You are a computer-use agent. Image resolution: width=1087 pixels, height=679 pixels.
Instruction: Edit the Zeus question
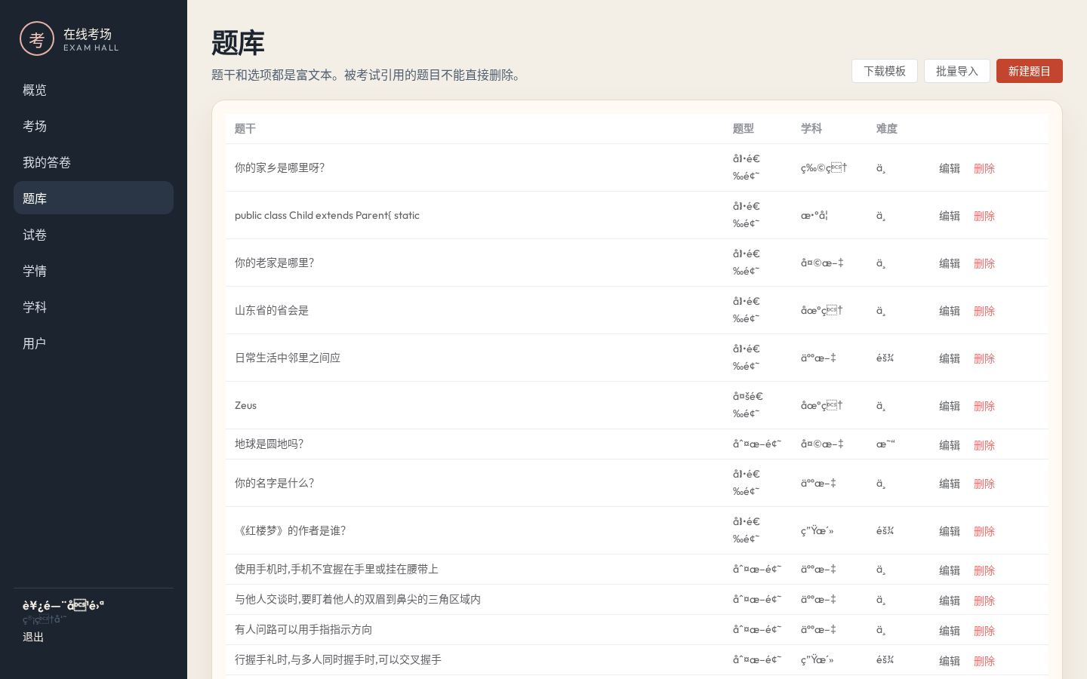[950, 406]
